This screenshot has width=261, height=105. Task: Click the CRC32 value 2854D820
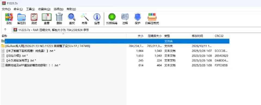click(x=221, y=56)
